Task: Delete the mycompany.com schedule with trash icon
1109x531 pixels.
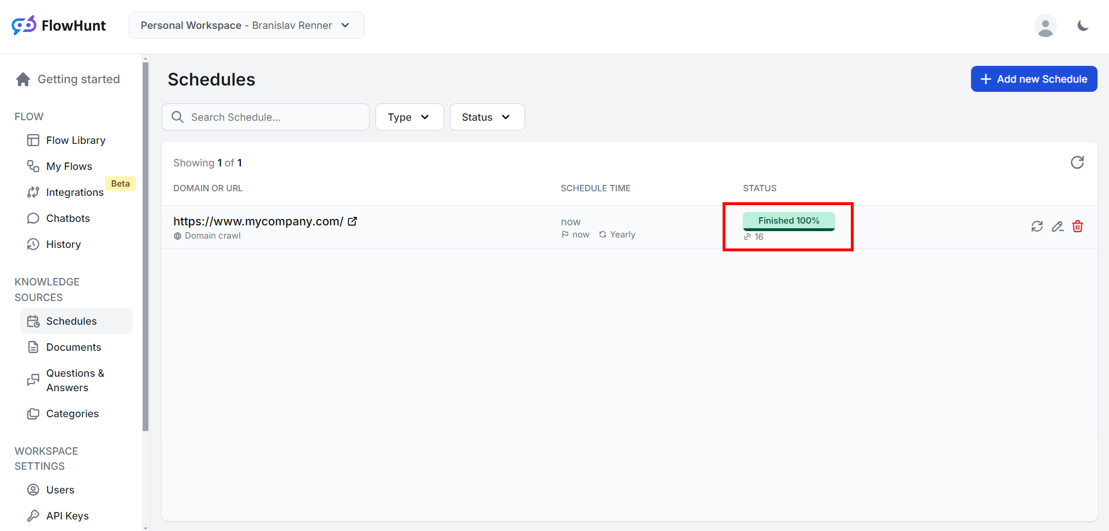Action: click(1077, 226)
